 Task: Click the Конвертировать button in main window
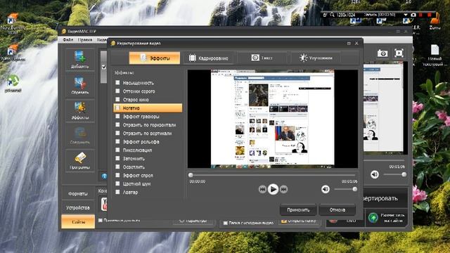pos(385,198)
